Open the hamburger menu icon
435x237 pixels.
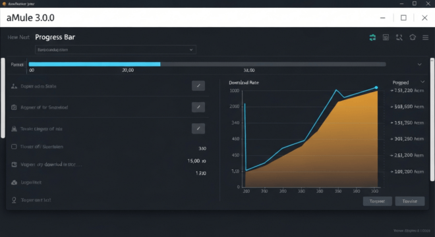click(425, 38)
